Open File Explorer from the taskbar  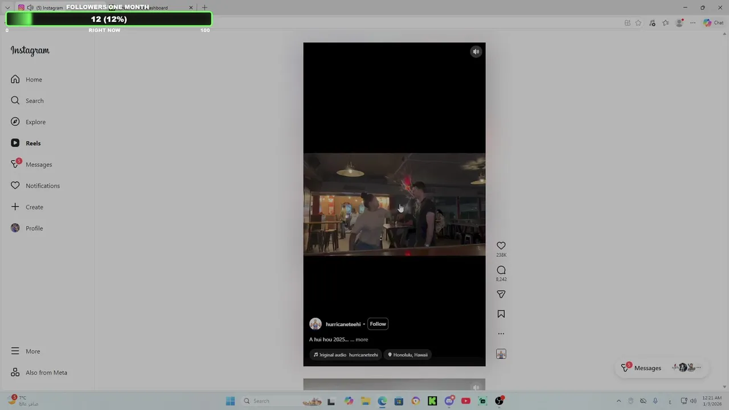pyautogui.click(x=365, y=401)
